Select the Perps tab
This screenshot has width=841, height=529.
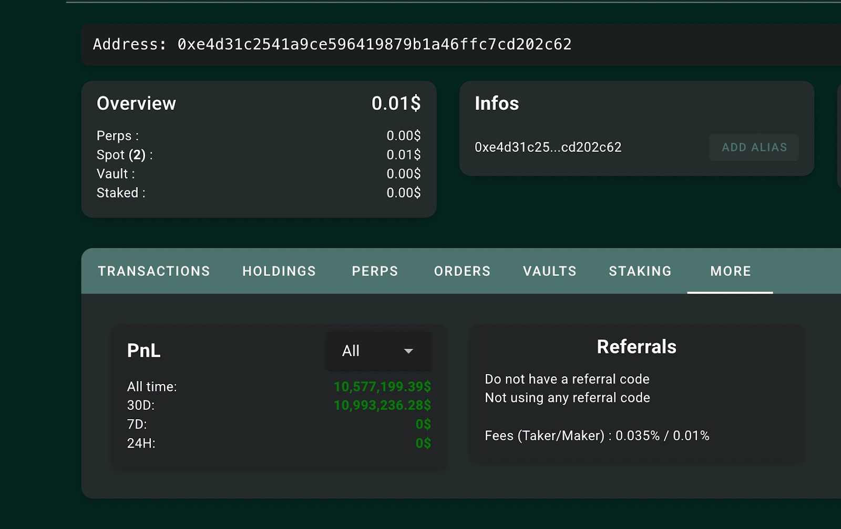(x=375, y=271)
